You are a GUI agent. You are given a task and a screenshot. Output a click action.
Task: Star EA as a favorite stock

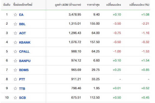[15, 15]
